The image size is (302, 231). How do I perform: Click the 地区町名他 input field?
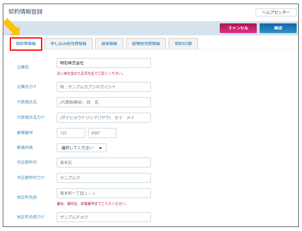point(104,193)
